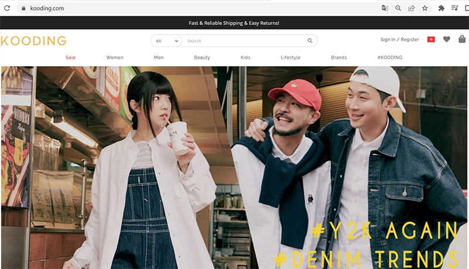
Task: Open the media control playlist icon
Action: pyautogui.click(x=455, y=8)
